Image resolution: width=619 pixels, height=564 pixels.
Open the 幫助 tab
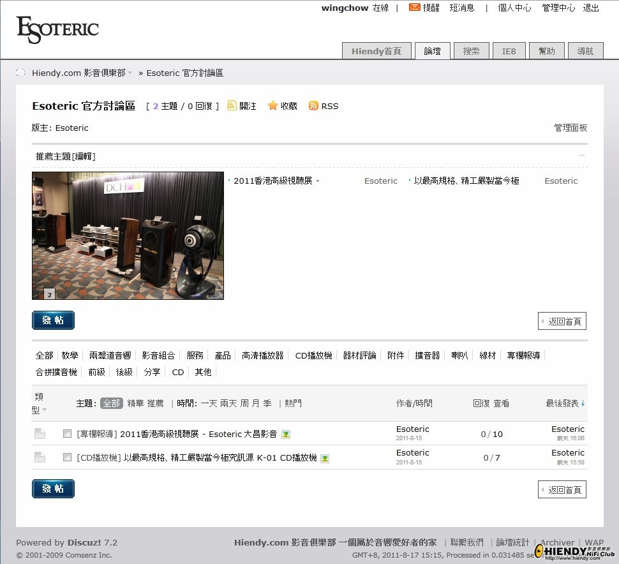(x=547, y=51)
